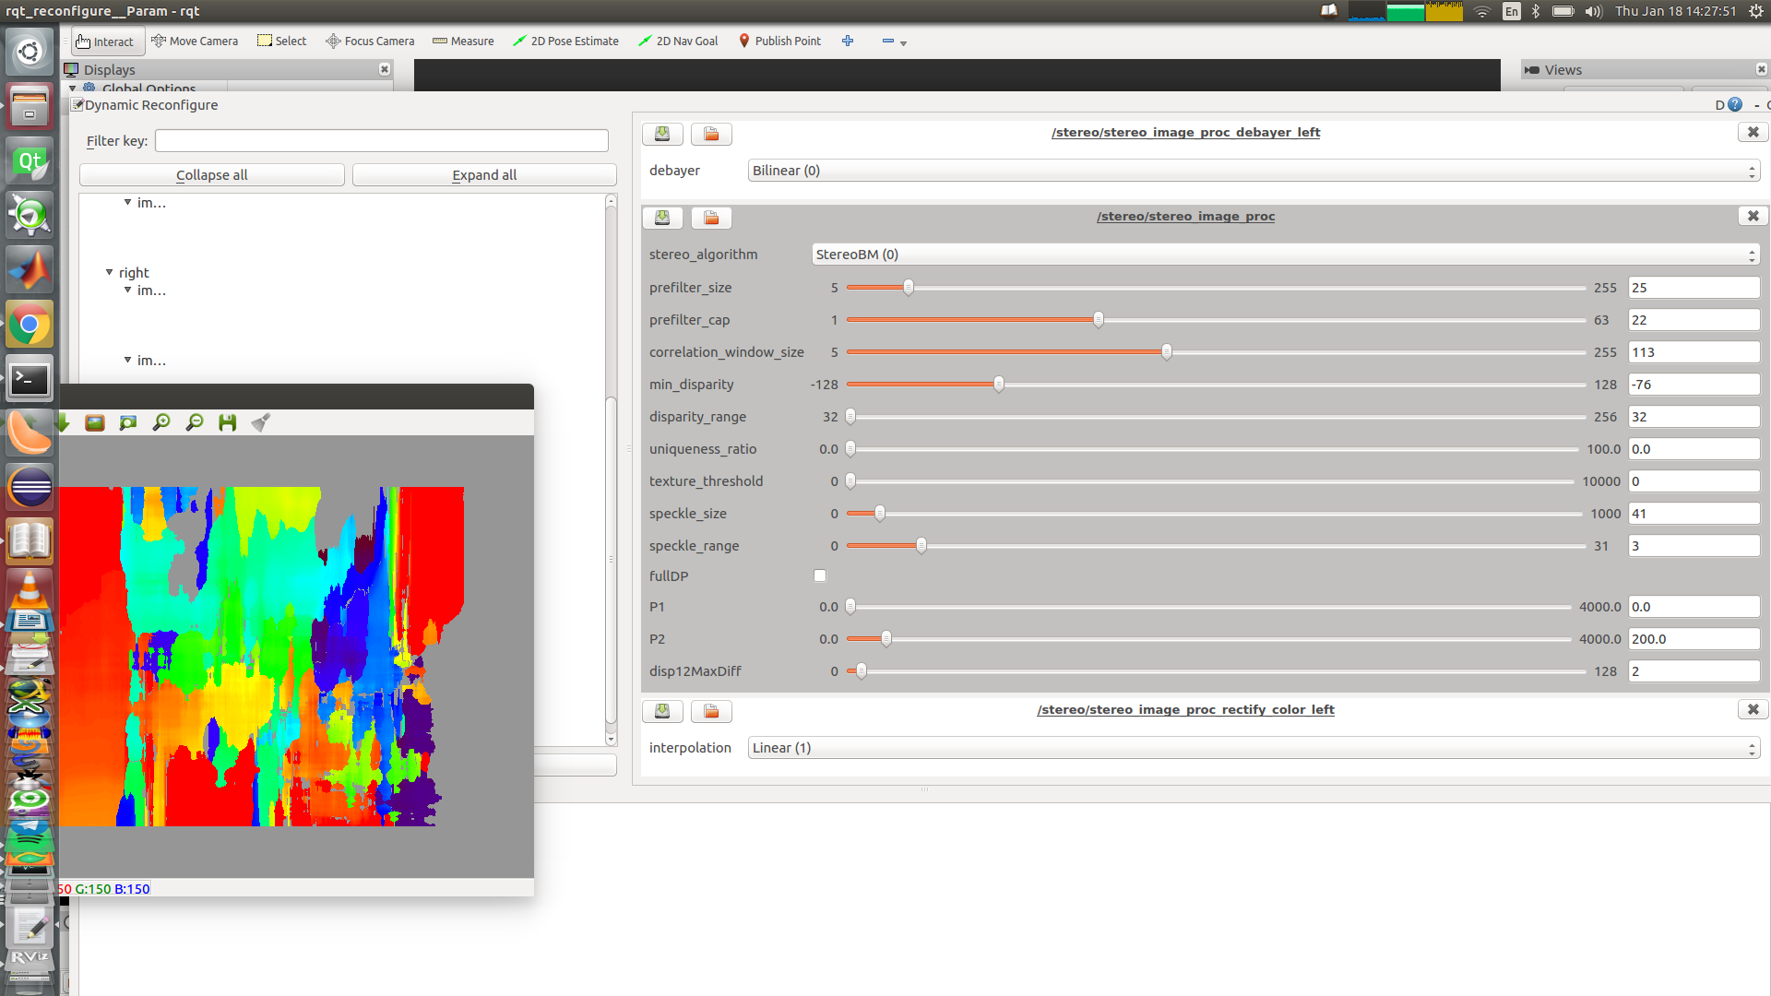Select the 2D Nav Goal tool
This screenshot has height=996, width=1771.
[678, 41]
